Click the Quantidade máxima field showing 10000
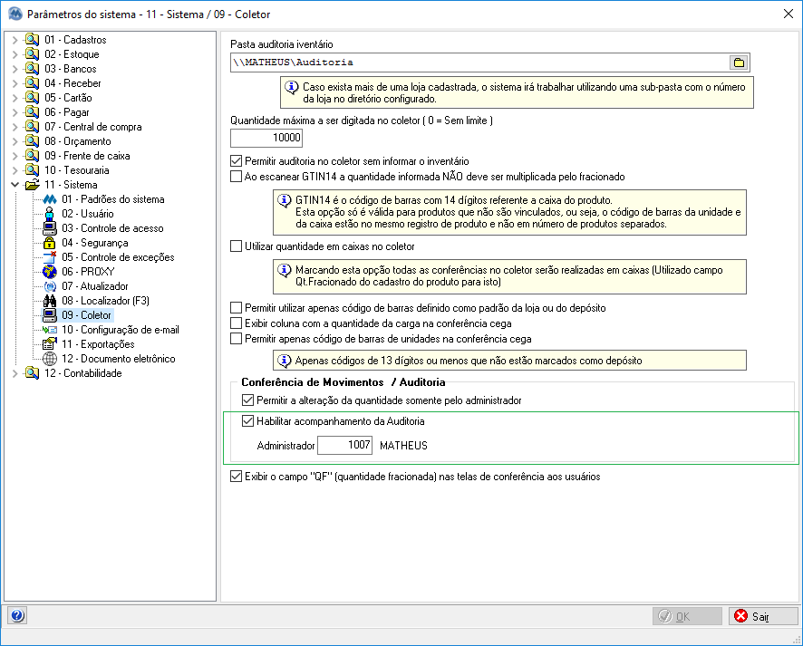803x646 pixels. click(266, 137)
